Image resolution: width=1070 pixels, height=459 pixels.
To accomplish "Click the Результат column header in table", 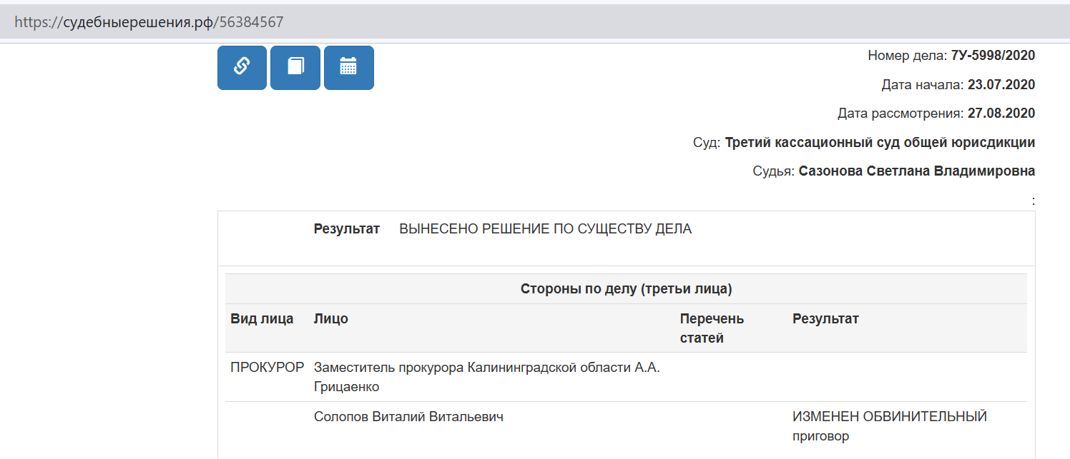I will coord(825,319).
